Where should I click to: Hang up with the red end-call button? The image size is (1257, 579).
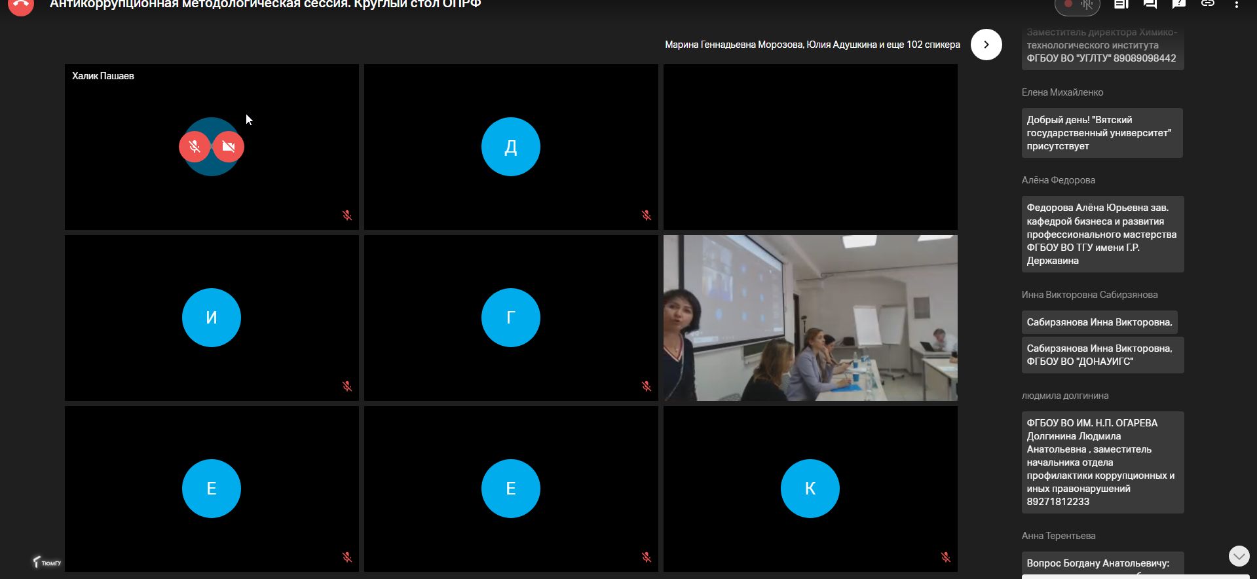click(21, 5)
